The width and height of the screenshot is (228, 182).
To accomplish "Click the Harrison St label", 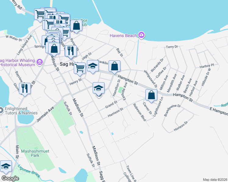I will pos(116,113).
